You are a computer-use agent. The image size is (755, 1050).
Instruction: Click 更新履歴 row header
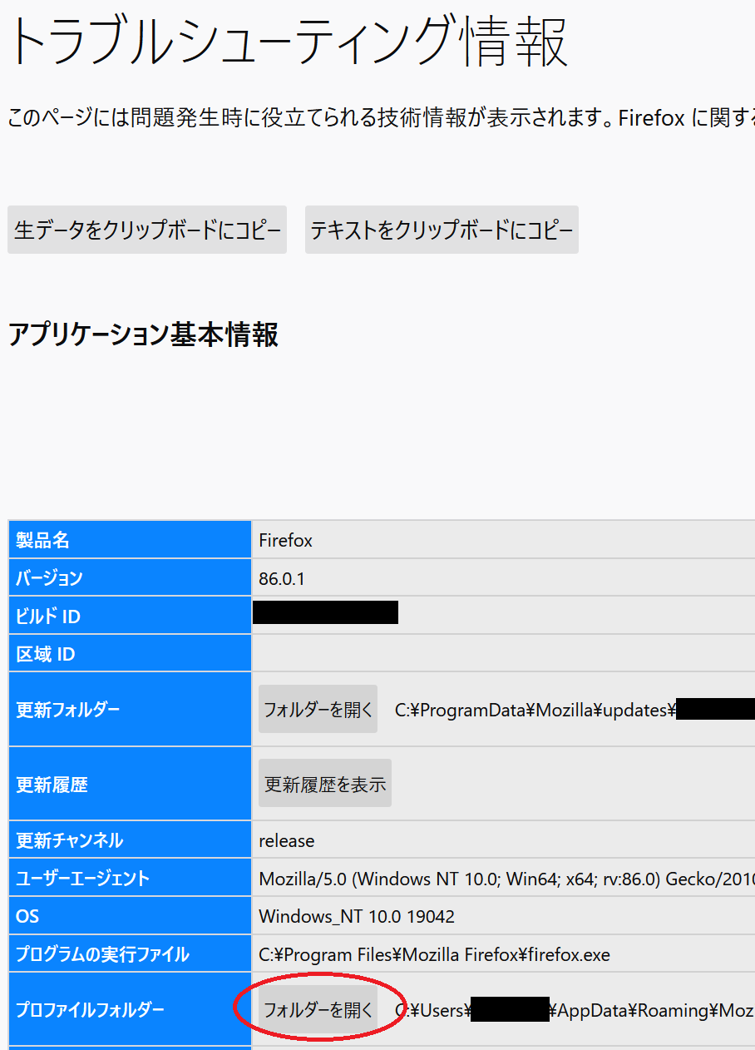click(x=130, y=784)
